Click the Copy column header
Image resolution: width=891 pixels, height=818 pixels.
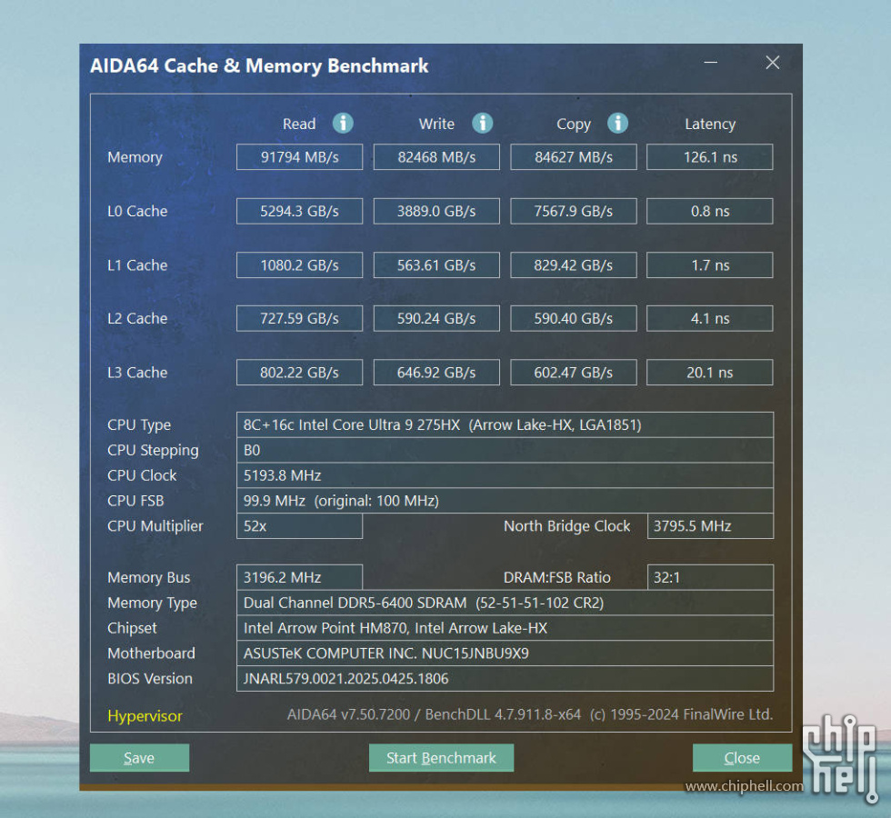point(574,125)
